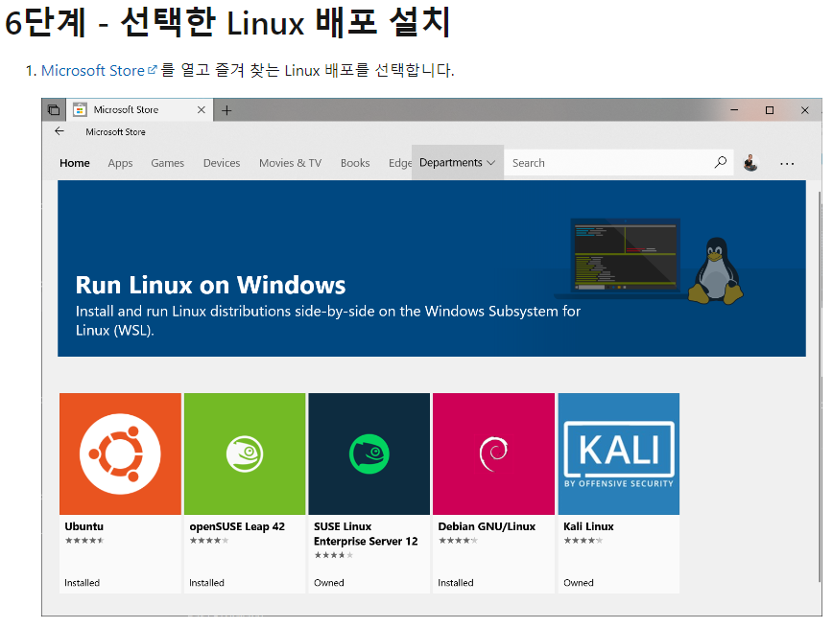Select the Microsoft Store browser tab
This screenshot has width=833, height=628.
(x=140, y=110)
